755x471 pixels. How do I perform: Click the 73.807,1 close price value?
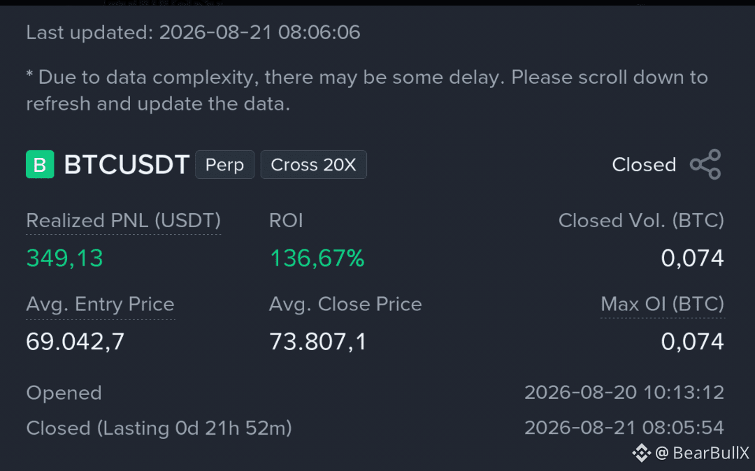coord(318,342)
